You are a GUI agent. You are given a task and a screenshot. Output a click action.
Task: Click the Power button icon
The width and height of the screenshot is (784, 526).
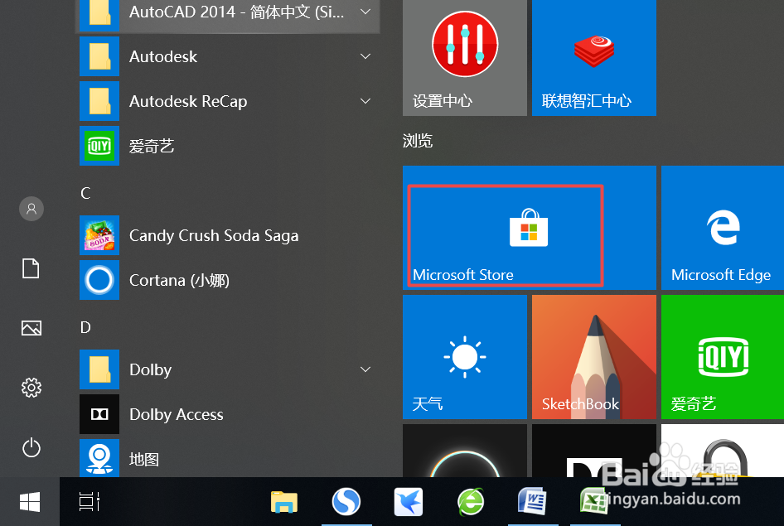[31, 447]
